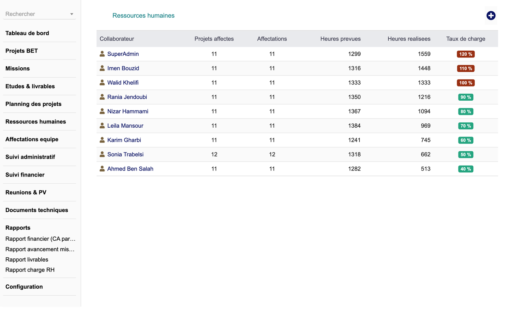512x329 pixels.
Task: Click the Rapports menu heading
Action: pyautogui.click(x=18, y=228)
